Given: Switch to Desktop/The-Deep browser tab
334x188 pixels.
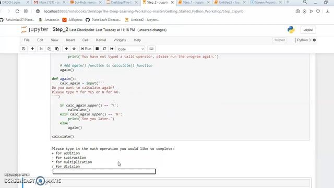Looking at the screenshot, I should [122, 2].
